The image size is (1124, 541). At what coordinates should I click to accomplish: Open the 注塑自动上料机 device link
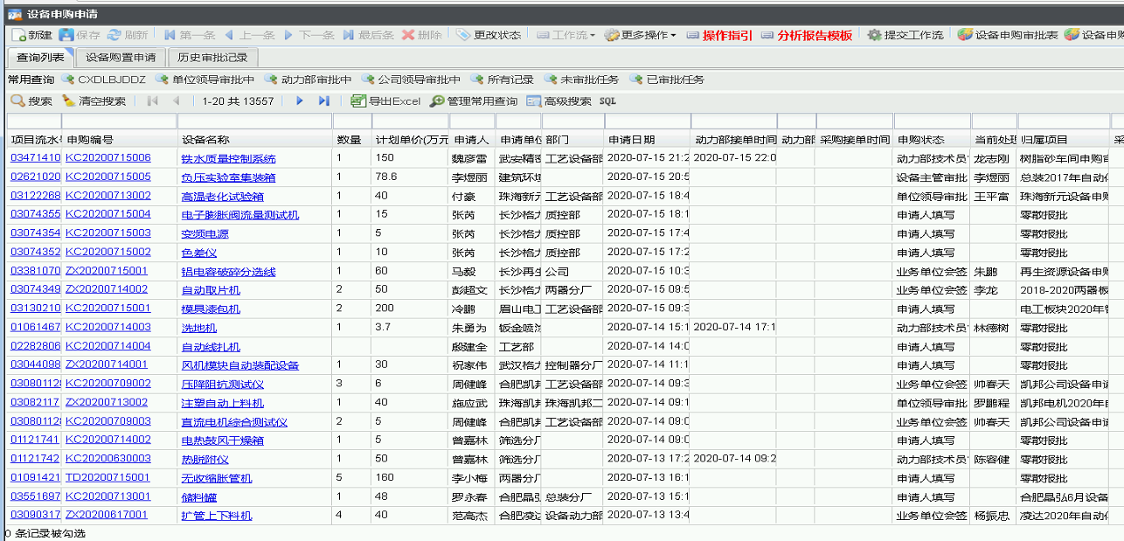(222, 403)
